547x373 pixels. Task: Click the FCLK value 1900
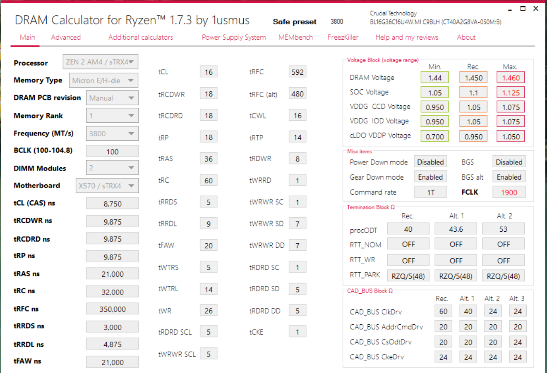(509, 192)
